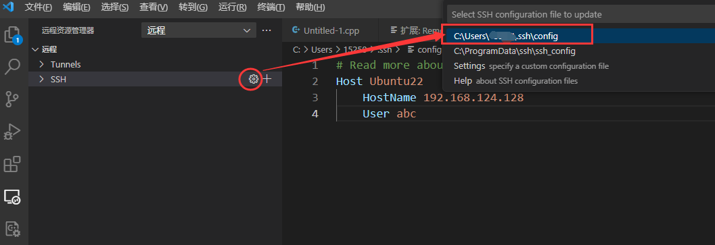Screen dimensions: 715x245
Task: Open the 远程 dropdown selector
Action: click(x=198, y=30)
